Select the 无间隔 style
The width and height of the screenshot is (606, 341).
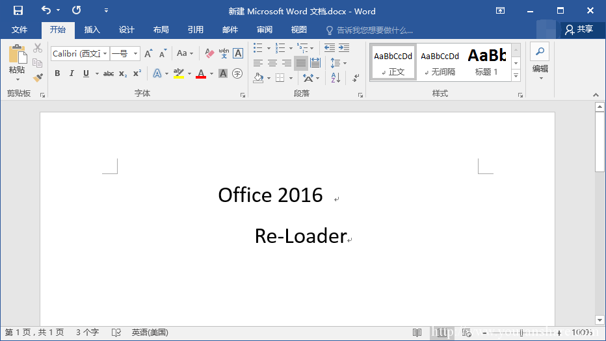[440, 62]
